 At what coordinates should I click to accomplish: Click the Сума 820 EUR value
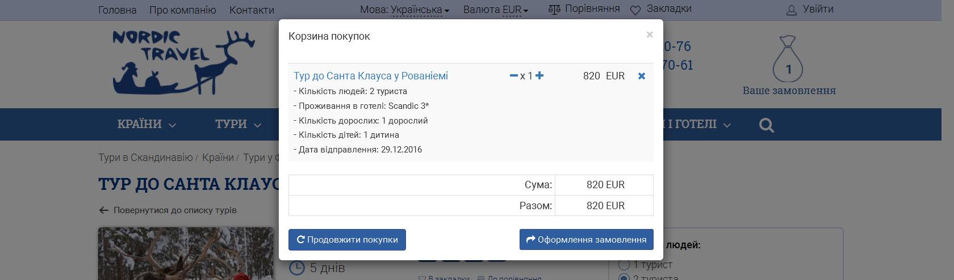(x=605, y=185)
